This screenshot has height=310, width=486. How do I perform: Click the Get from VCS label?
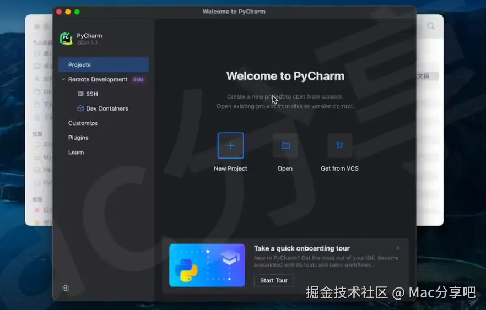point(339,168)
